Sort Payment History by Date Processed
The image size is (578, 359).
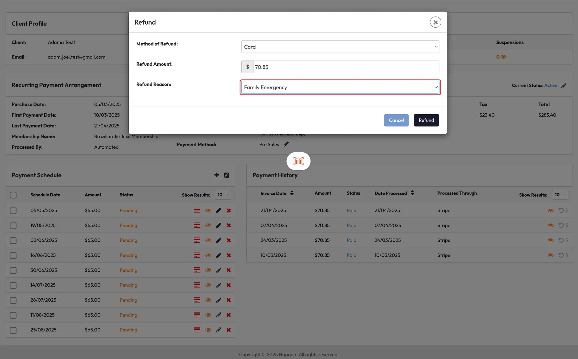[412, 193]
